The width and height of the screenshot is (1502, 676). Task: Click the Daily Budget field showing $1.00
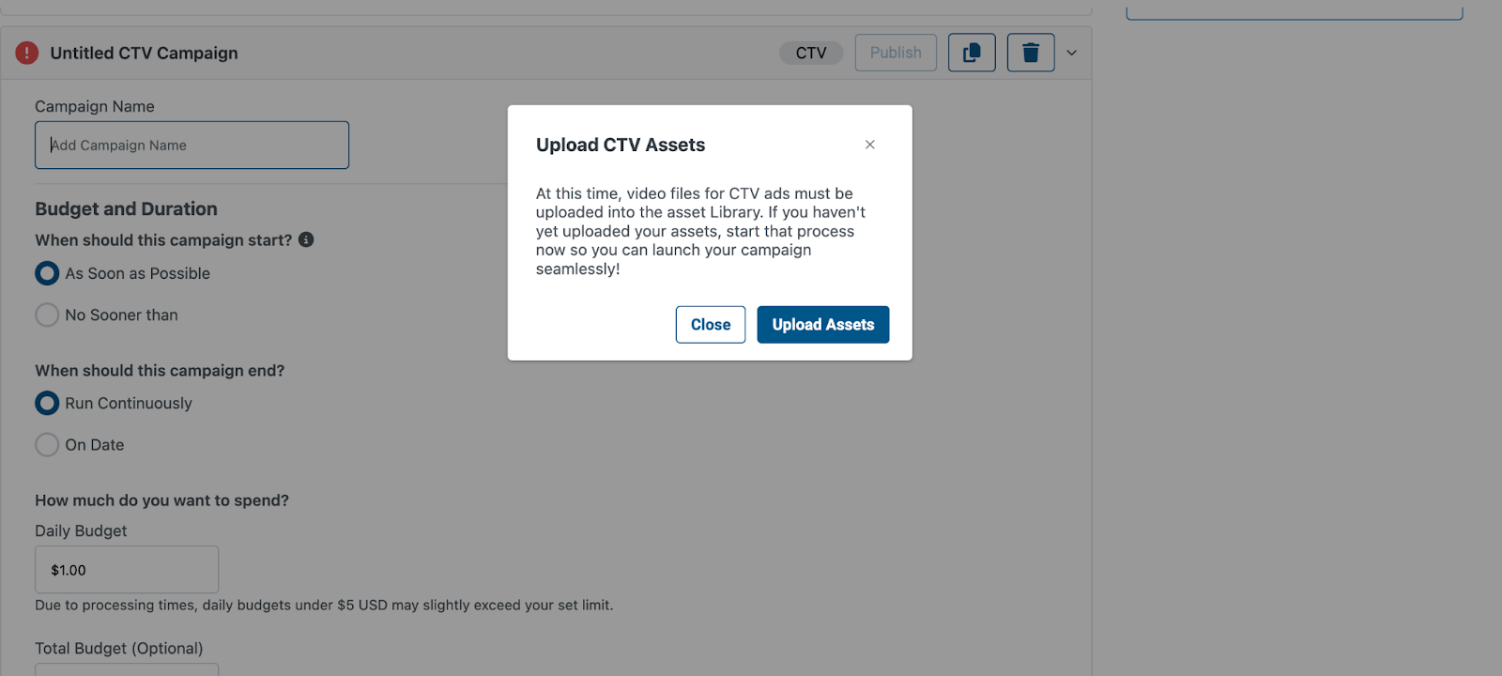click(x=127, y=570)
